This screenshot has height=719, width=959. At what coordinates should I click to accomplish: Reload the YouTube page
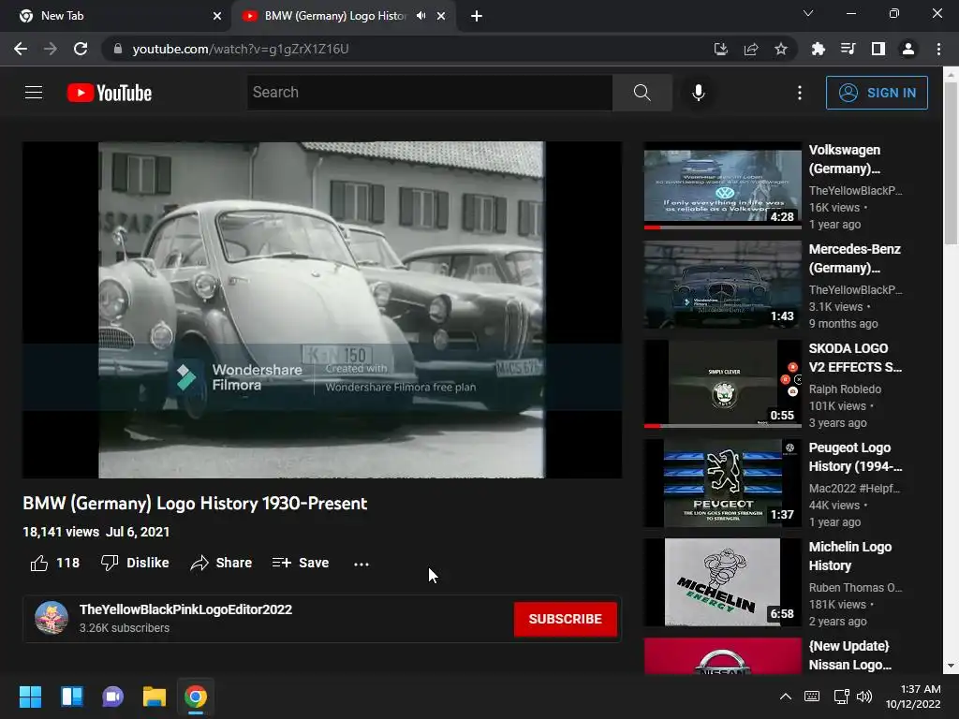pos(81,49)
